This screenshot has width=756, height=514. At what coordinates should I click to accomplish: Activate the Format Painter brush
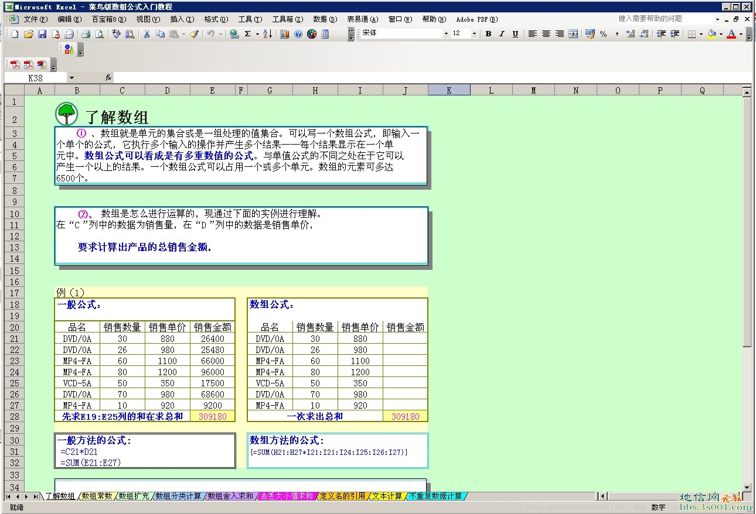[x=195, y=34]
